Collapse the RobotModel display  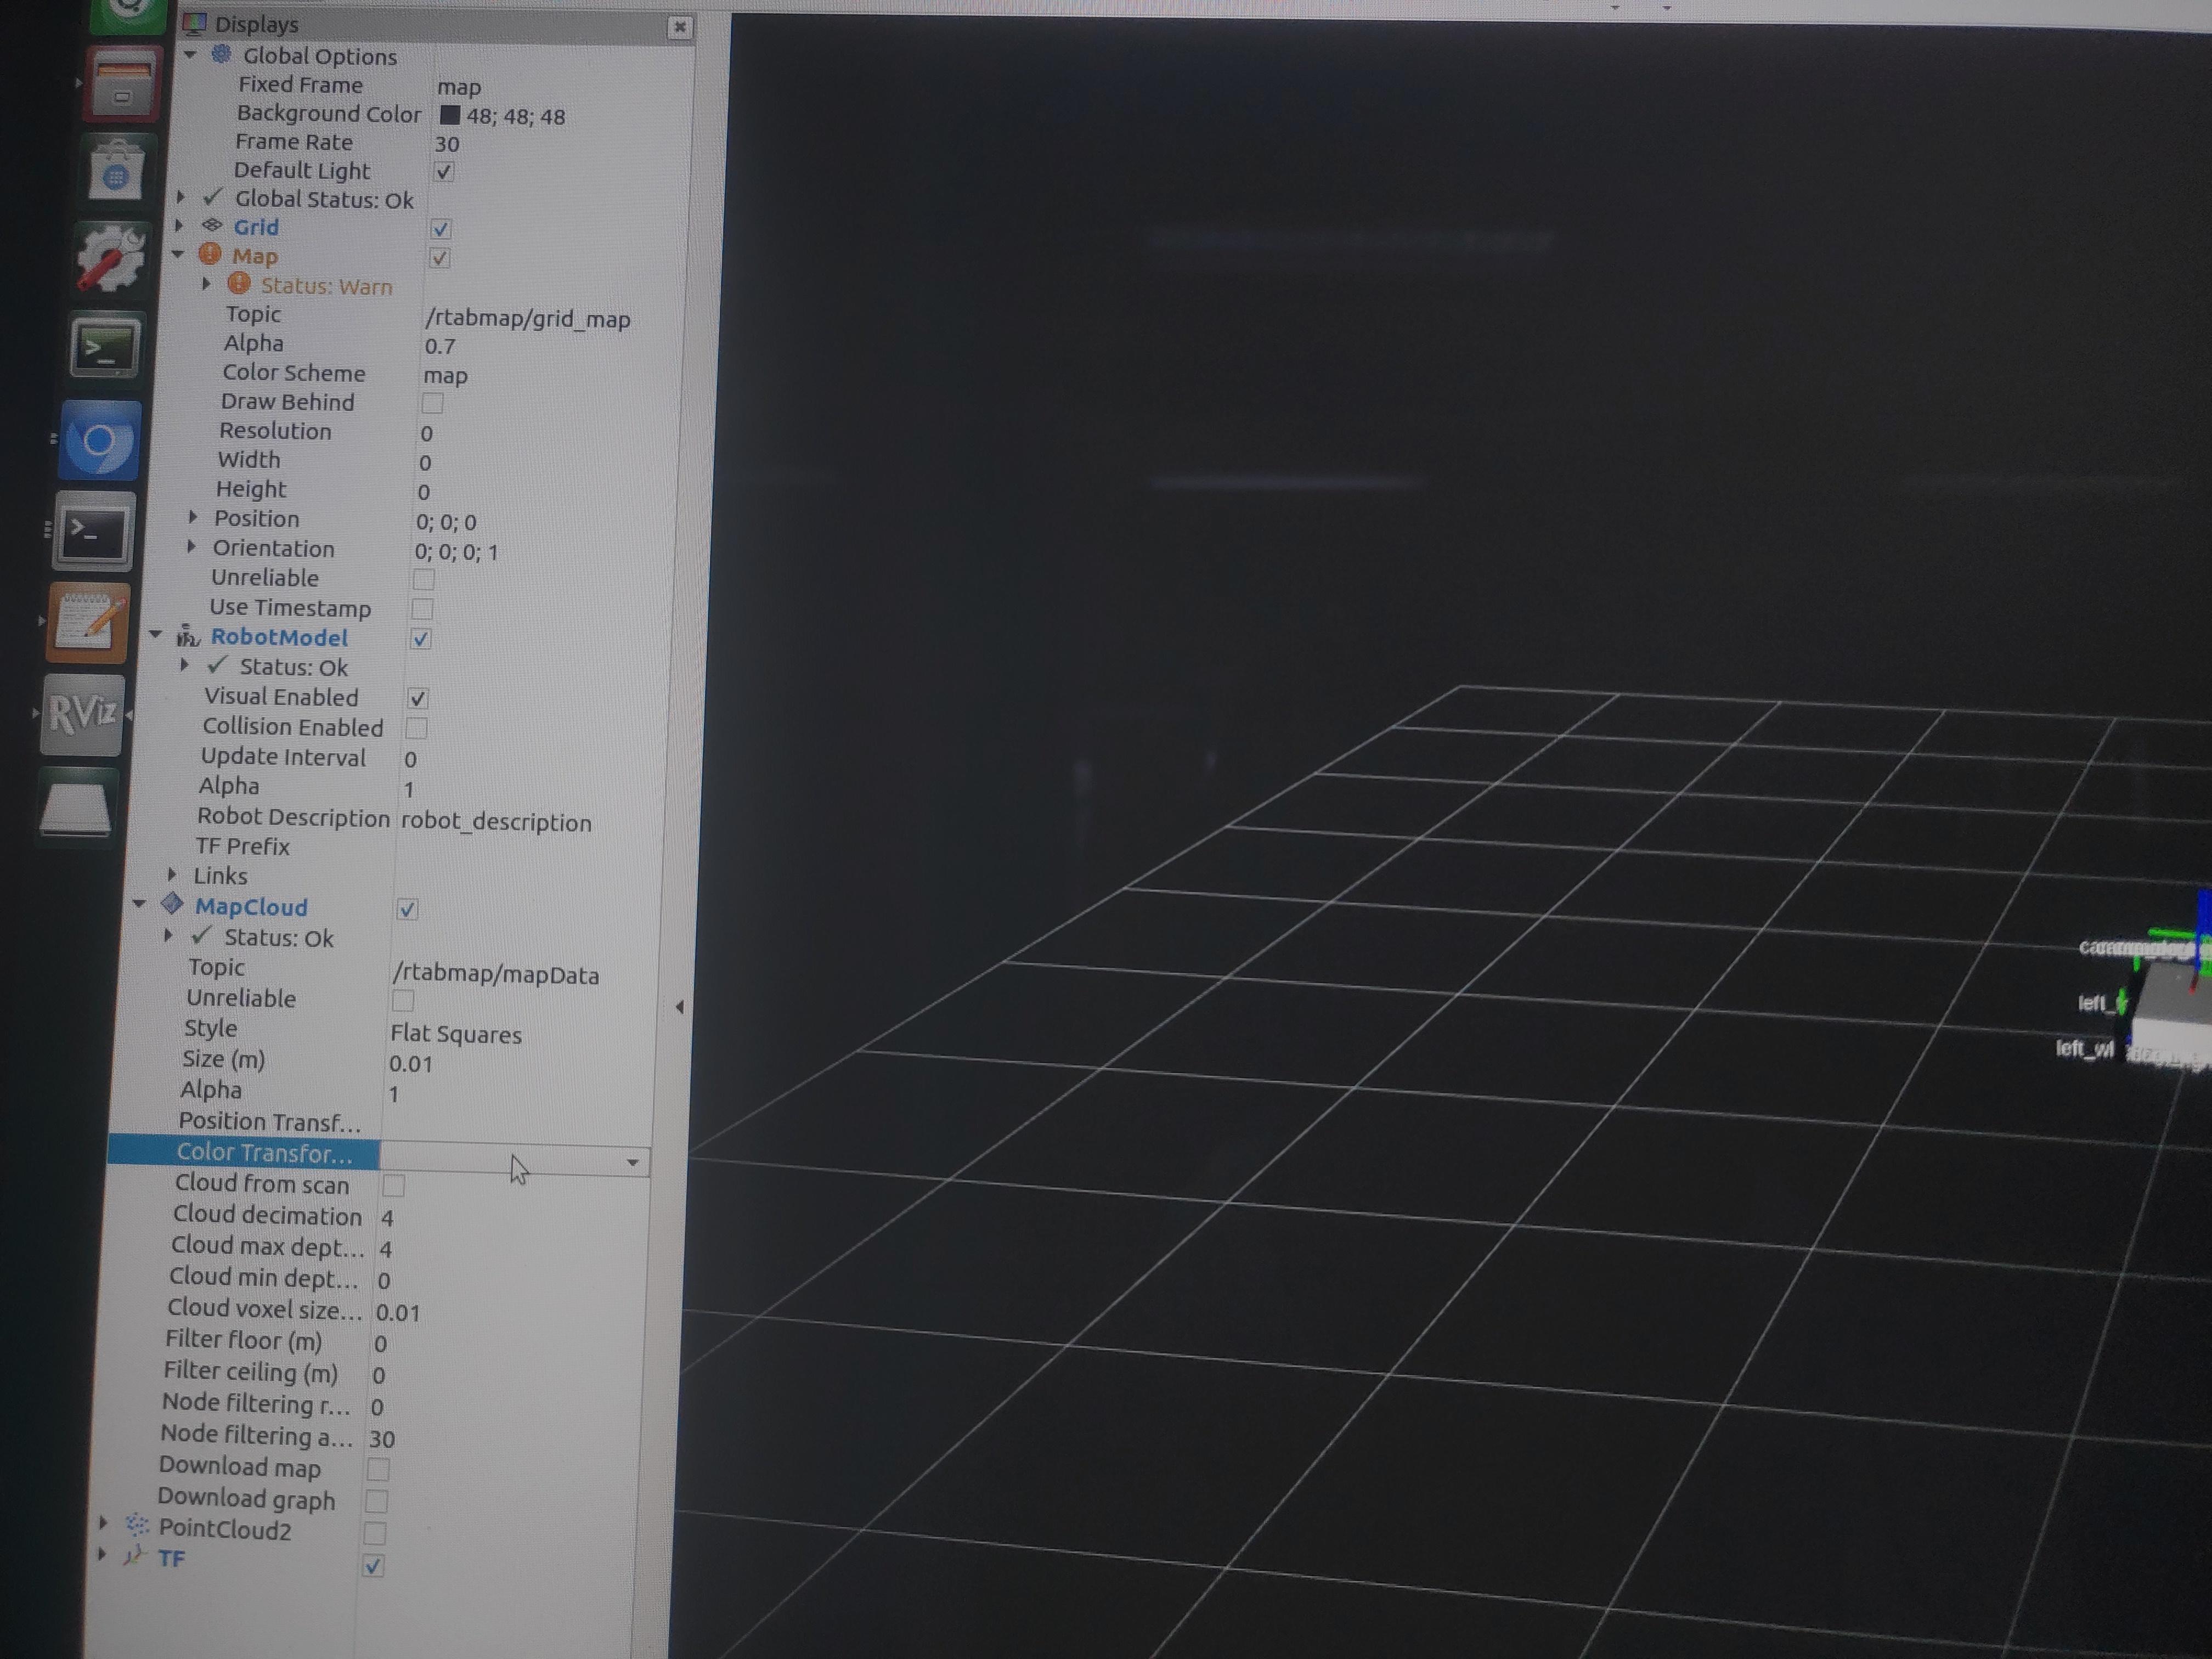156,634
